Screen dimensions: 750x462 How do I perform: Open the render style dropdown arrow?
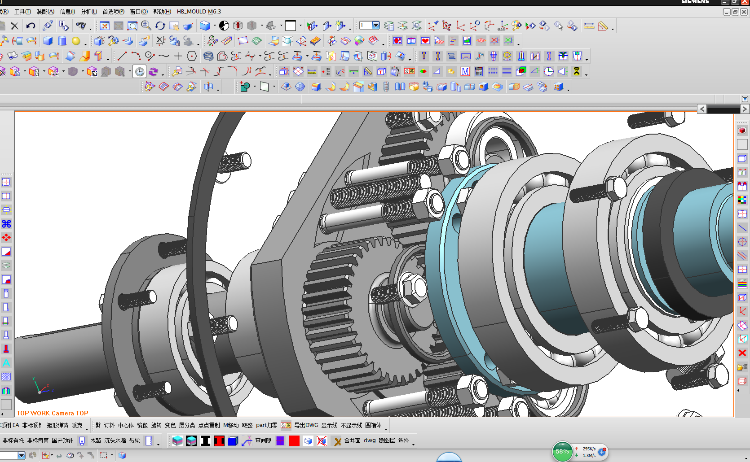215,26
